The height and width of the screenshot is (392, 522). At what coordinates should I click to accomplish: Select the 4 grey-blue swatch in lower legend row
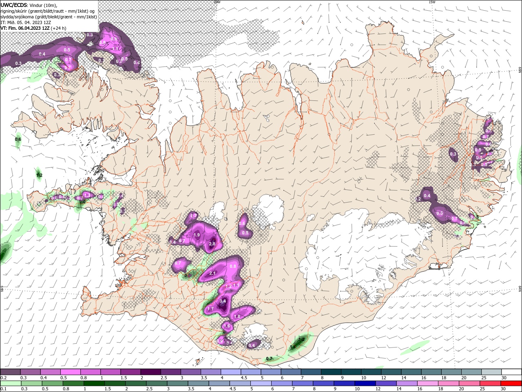pos(219,383)
